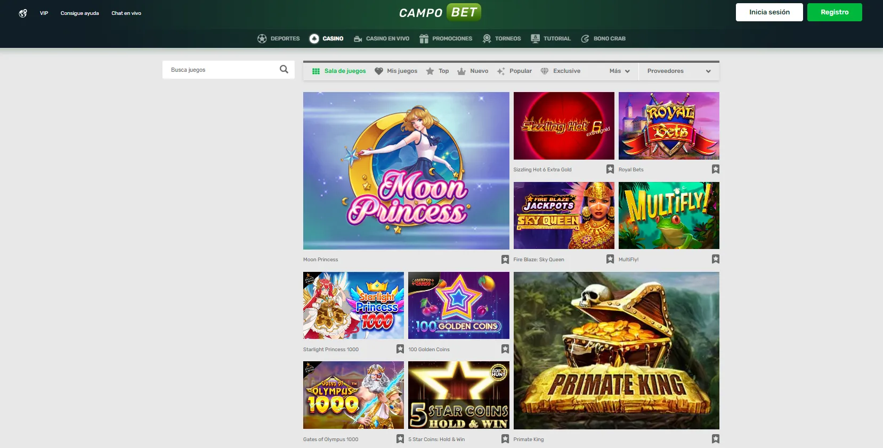Favorite Sizzling Hot 6 Extra Gold
This screenshot has width=883, height=448.
610,169
